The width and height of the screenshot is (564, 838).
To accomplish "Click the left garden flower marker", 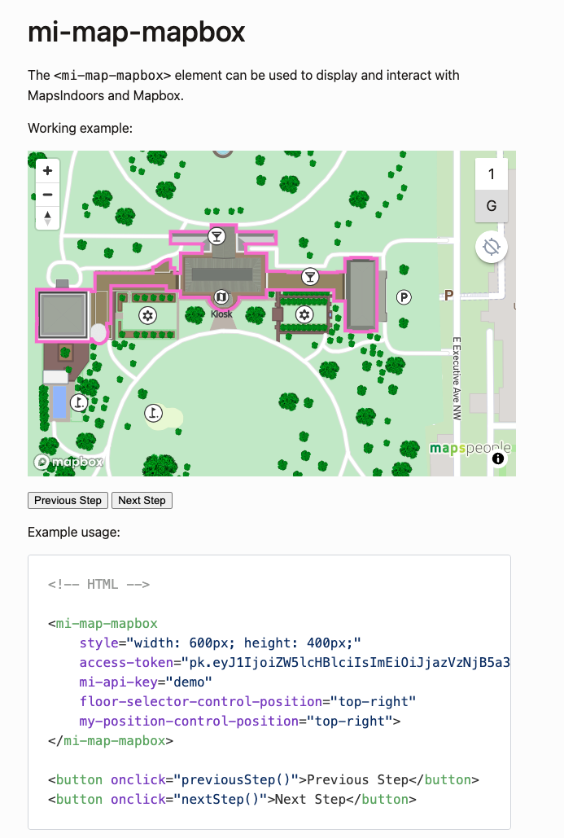I will pos(147,315).
